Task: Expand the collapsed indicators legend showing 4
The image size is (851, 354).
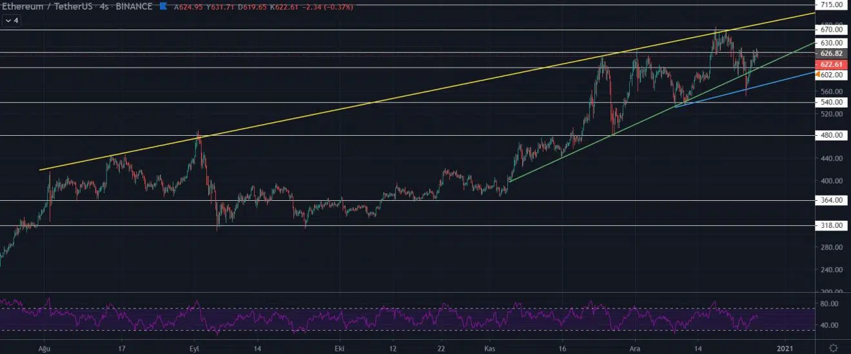Action: (x=12, y=21)
